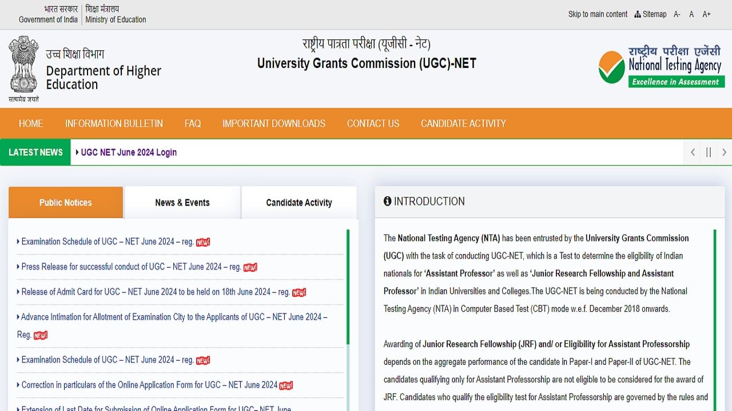The height and width of the screenshot is (411, 732).
Task: Switch to the News & Events tab
Action: (182, 202)
